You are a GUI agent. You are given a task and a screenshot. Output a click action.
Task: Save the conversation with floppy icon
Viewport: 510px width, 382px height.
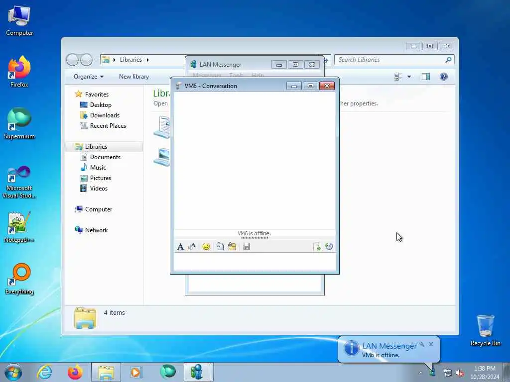click(x=247, y=247)
